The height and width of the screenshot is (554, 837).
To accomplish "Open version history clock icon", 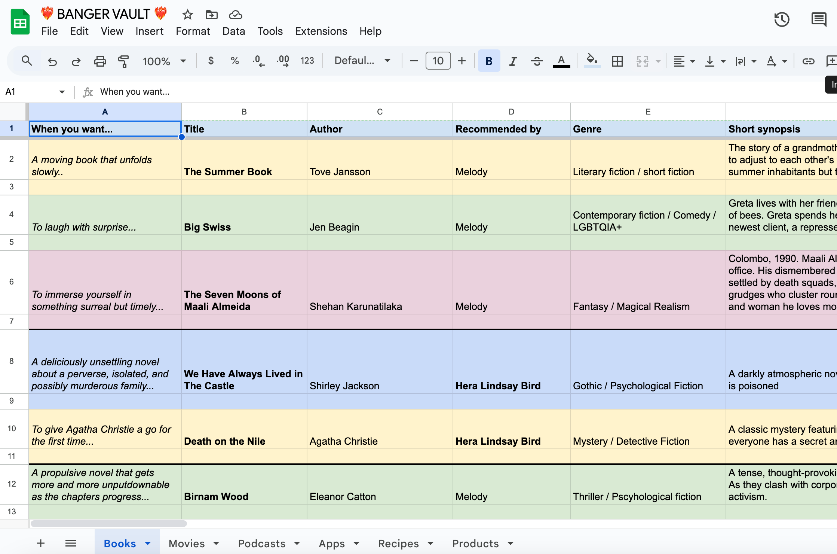I will [782, 19].
